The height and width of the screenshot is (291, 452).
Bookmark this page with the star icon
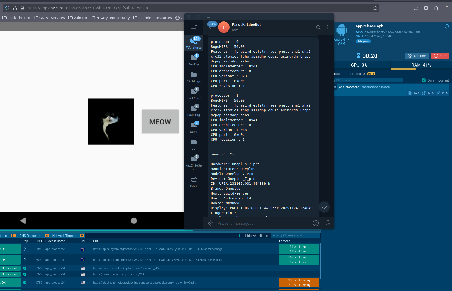(375, 8)
